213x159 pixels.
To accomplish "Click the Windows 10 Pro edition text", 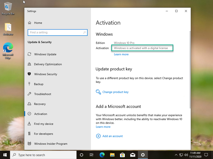I will tap(124, 43).
